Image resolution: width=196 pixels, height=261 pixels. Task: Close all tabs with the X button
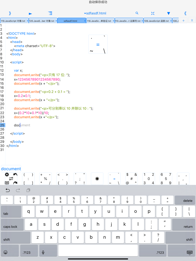coord(192,20)
